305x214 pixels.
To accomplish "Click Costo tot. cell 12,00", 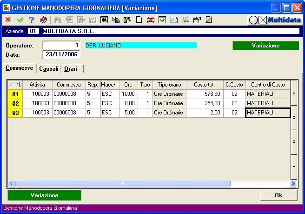I will coord(205,113).
